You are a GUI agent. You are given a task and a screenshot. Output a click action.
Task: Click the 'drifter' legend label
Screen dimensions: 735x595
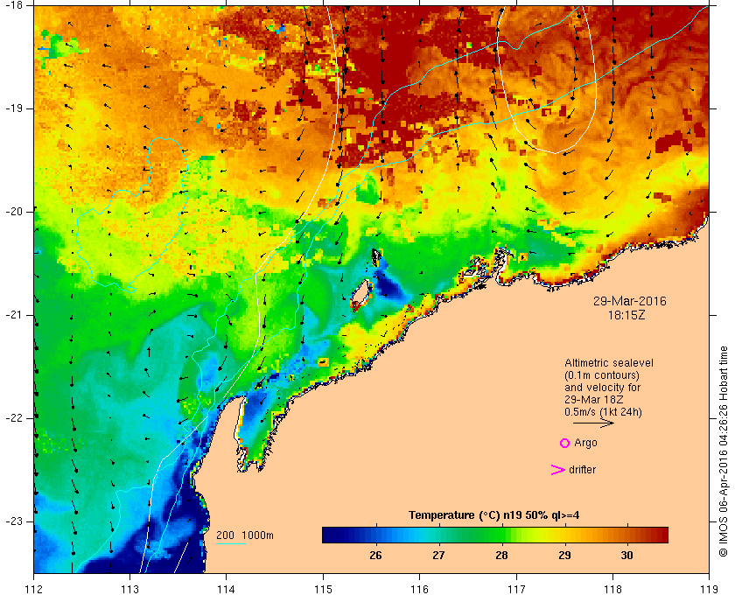coord(582,470)
